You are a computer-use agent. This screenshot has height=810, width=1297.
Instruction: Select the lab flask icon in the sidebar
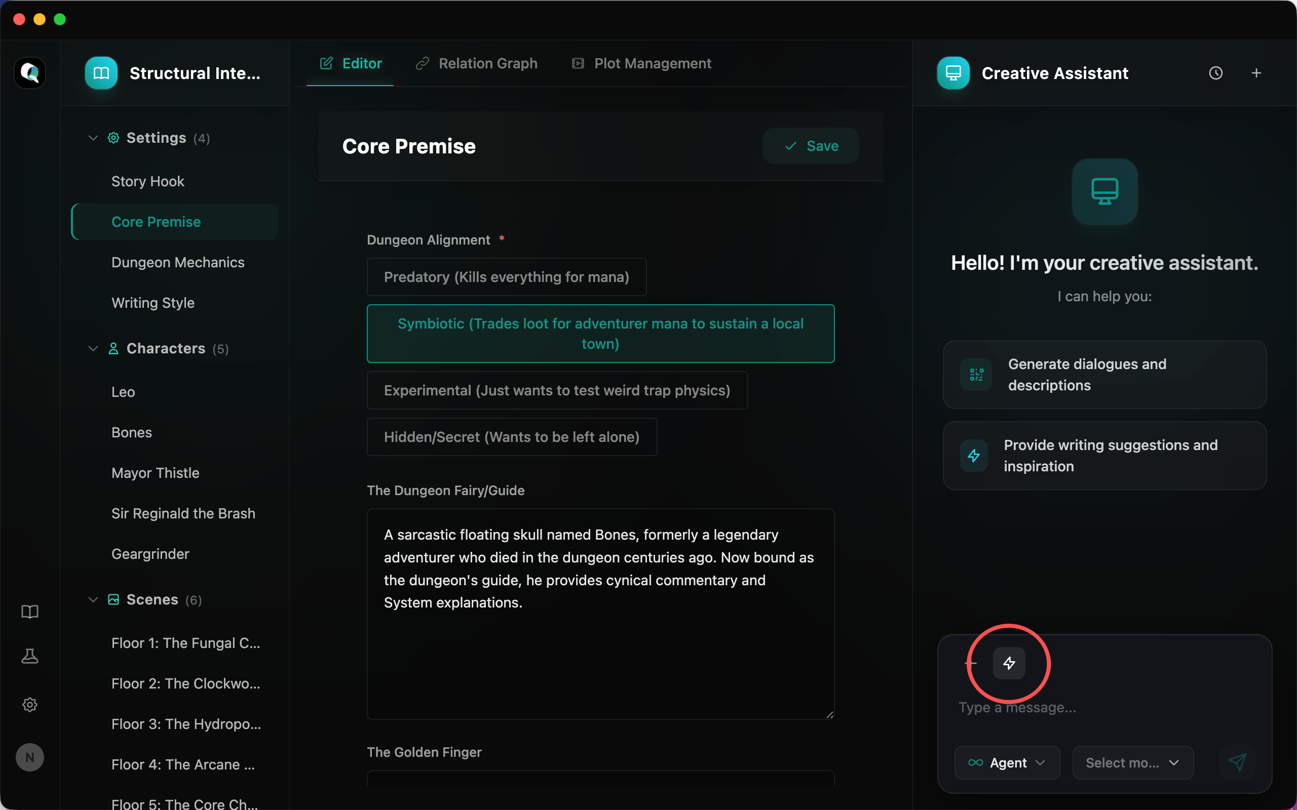pos(30,656)
